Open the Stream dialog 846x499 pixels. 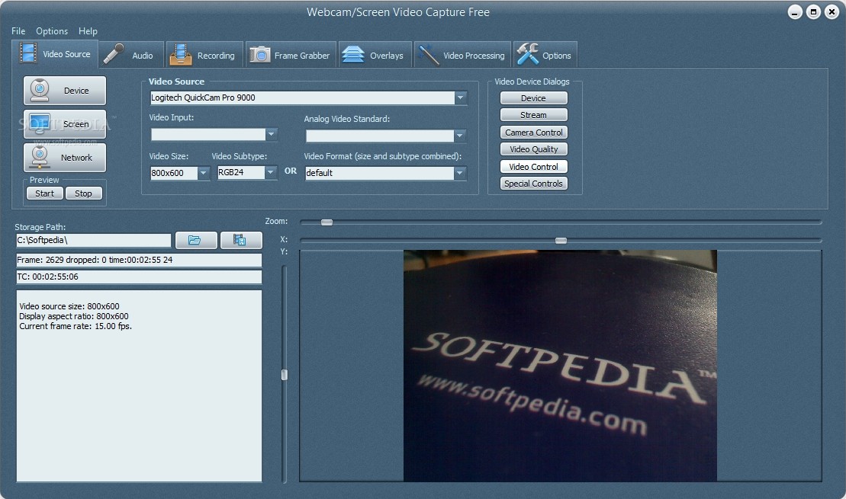533,115
